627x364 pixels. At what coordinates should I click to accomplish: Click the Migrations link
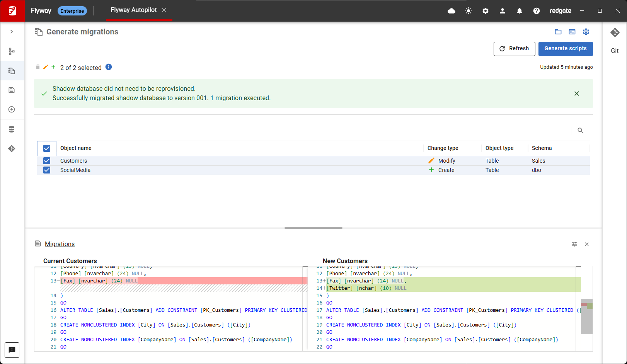pyautogui.click(x=60, y=244)
